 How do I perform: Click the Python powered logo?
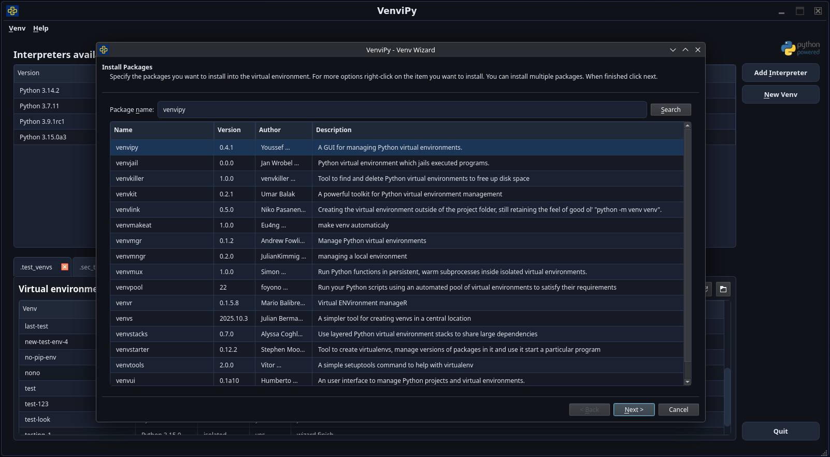800,48
